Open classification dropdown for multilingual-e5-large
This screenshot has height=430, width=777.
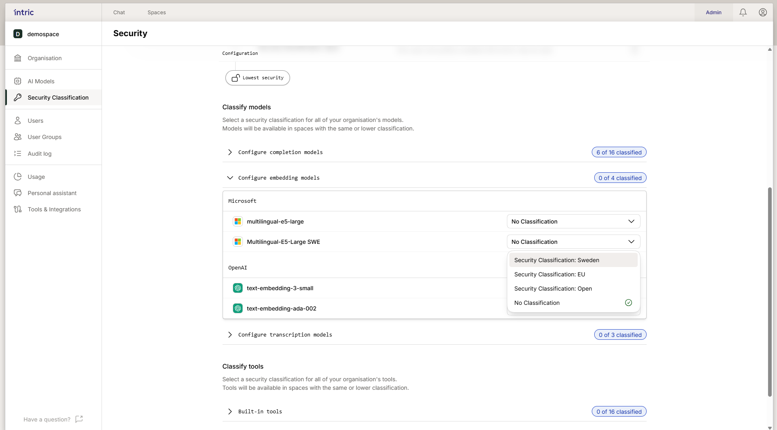573,222
